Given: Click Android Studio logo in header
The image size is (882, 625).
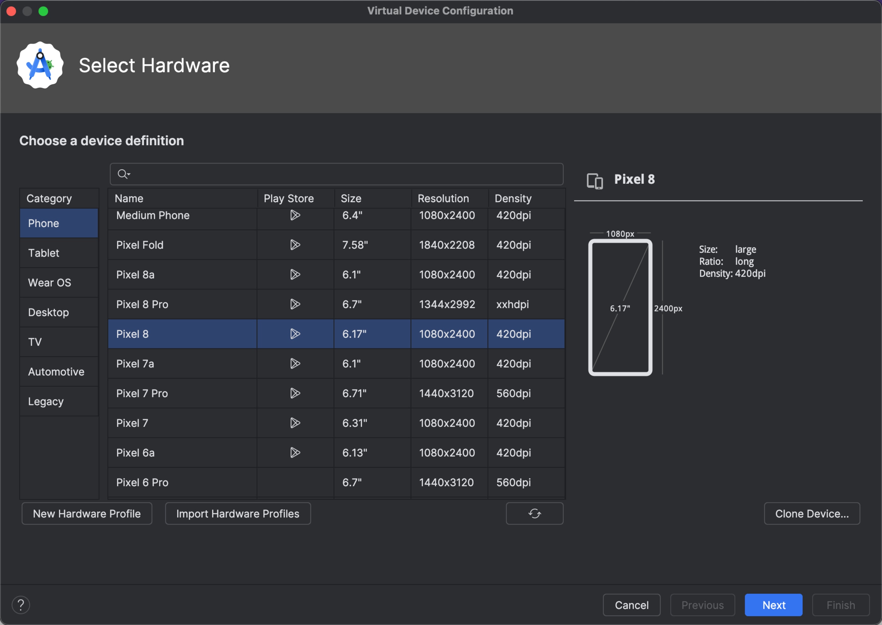Looking at the screenshot, I should tap(40, 66).
